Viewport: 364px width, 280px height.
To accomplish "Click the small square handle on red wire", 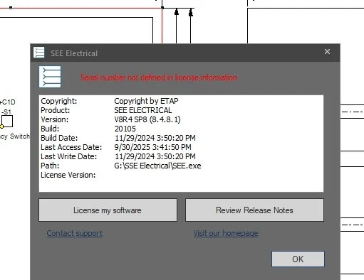I will click(x=11, y=8).
